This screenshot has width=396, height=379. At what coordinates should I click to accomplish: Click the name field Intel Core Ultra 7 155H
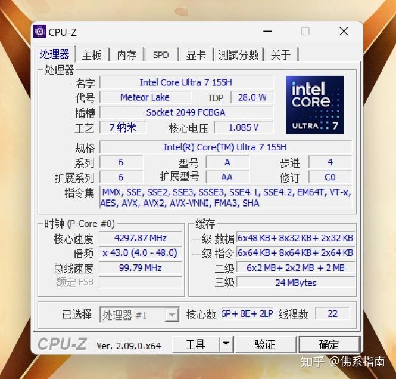click(x=186, y=82)
